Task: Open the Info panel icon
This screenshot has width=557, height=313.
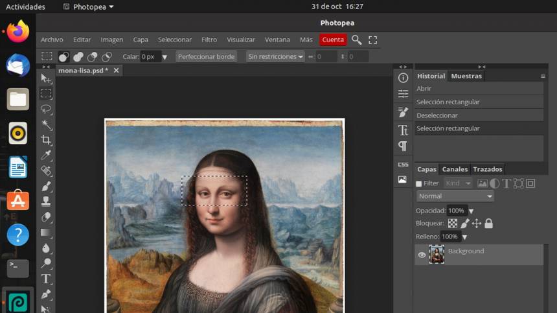Action: pos(403,78)
